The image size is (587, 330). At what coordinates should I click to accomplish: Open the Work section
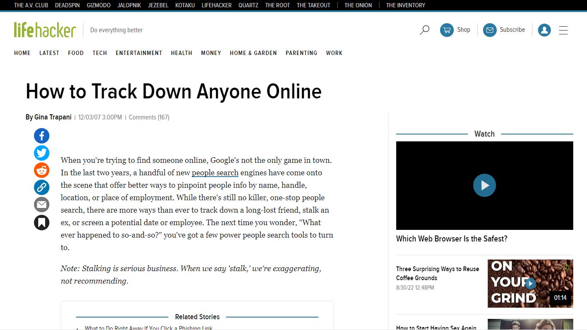click(334, 53)
